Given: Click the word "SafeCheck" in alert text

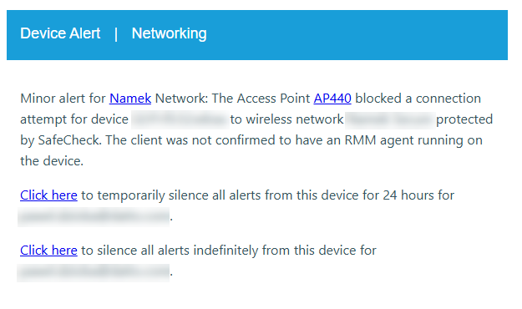Looking at the screenshot, I should coord(69,140).
